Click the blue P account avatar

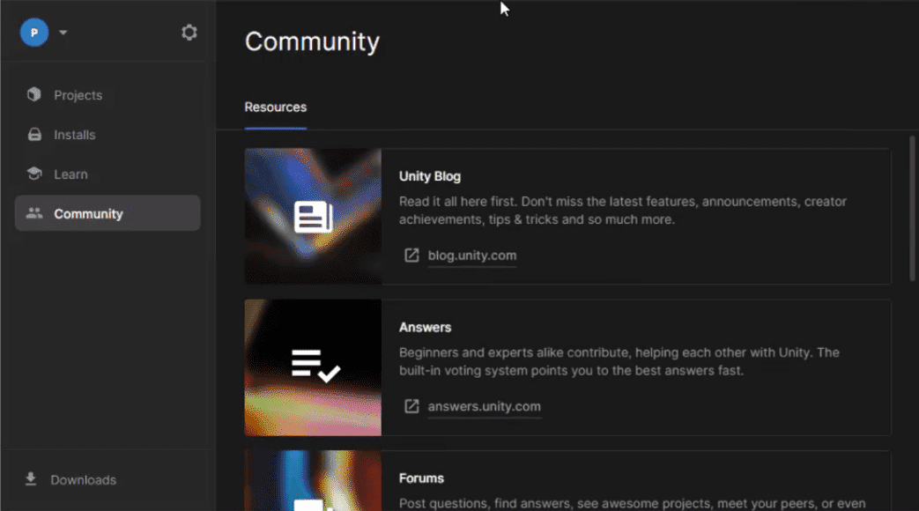point(34,33)
